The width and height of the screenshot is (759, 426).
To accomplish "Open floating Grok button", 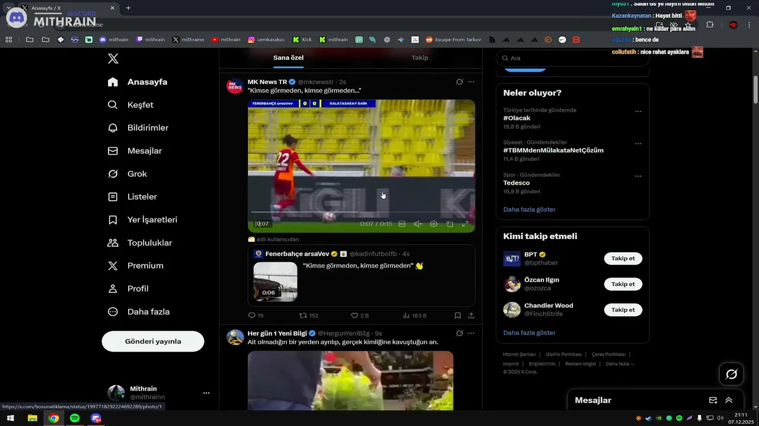I will (x=732, y=374).
